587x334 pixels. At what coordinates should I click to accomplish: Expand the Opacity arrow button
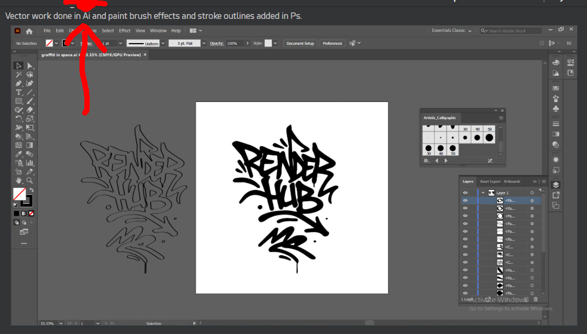click(x=248, y=43)
